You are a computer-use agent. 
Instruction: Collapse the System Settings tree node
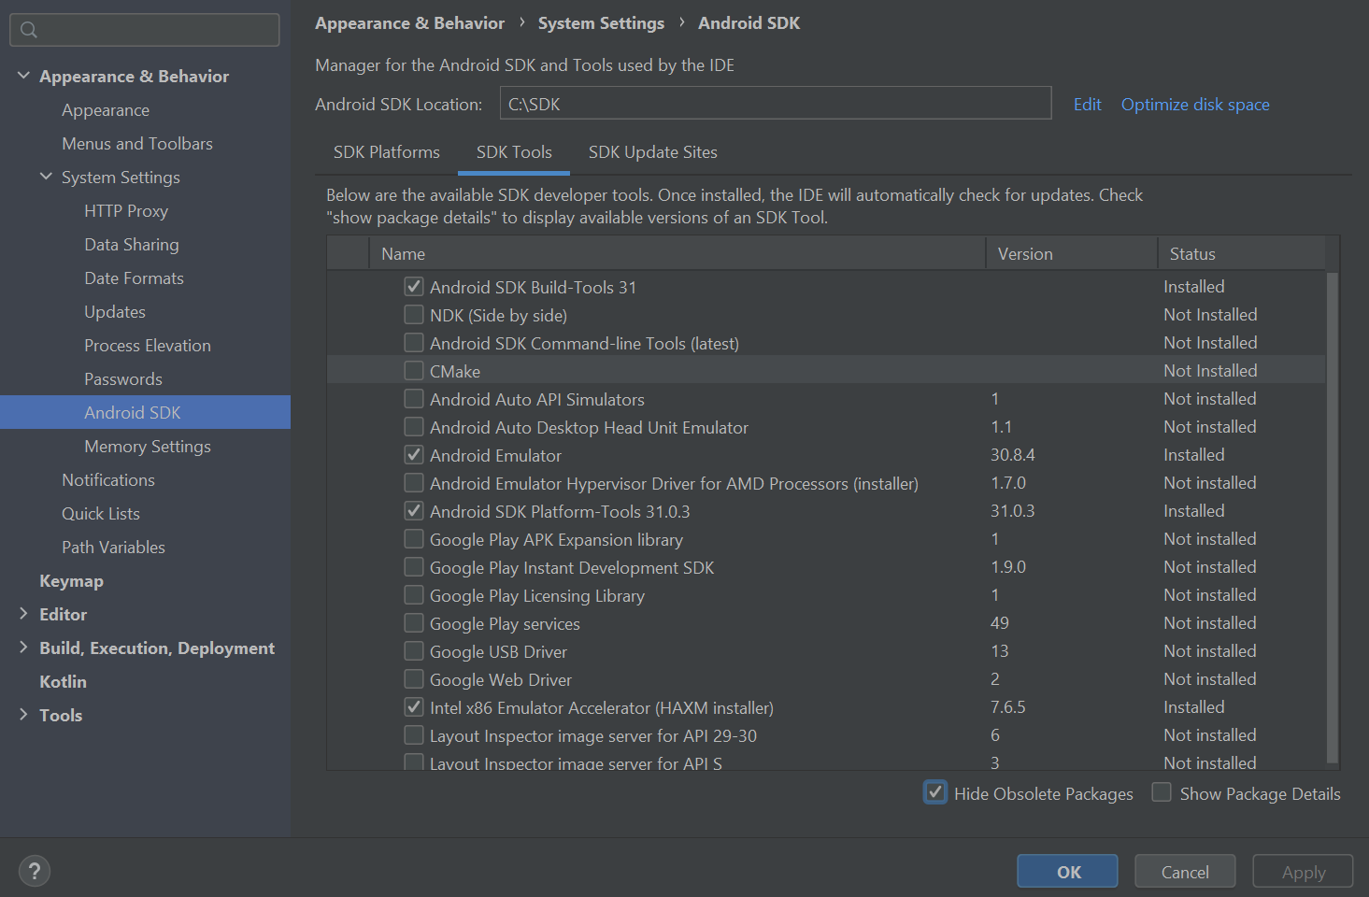[x=46, y=177]
